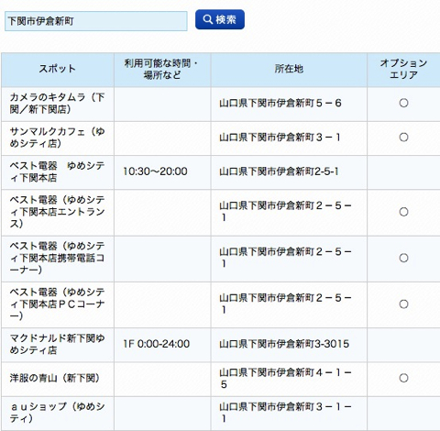The height and width of the screenshot is (431, 440).
Task: Select spot ベスト電器 ゆめシティ下関本店
Action: point(57,171)
